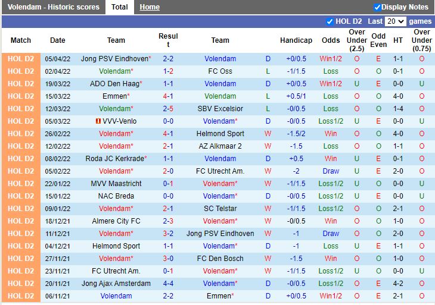Click the date 26/02/22

pyautogui.click(x=58, y=134)
